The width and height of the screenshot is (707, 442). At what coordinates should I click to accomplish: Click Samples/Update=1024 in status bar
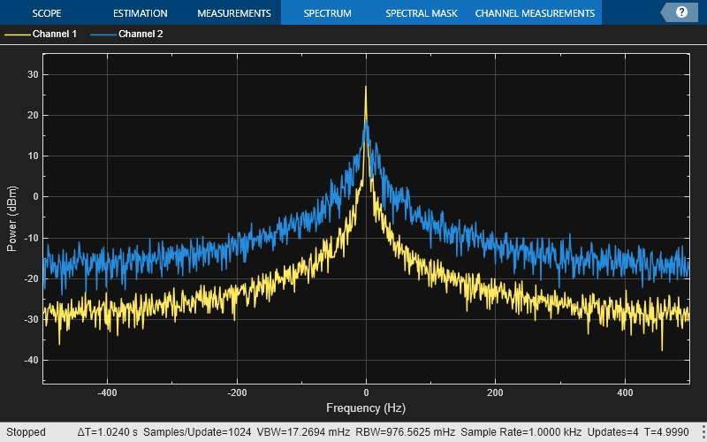197,432
